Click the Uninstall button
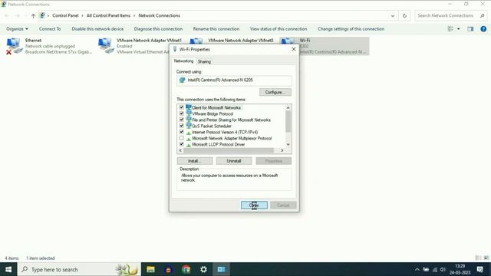 [234, 161]
